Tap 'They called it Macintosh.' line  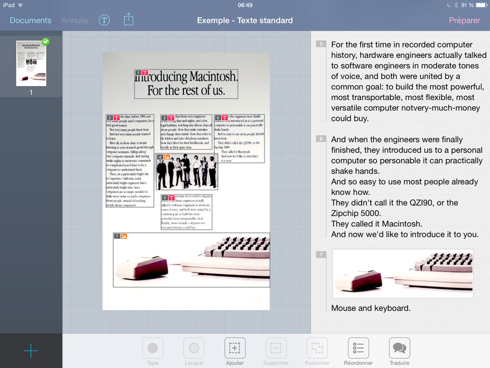coord(377,224)
